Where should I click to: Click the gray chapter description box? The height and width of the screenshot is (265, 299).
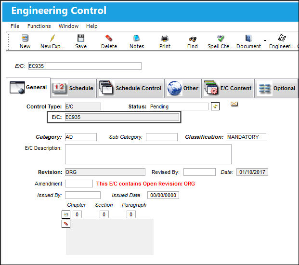click(110, 237)
